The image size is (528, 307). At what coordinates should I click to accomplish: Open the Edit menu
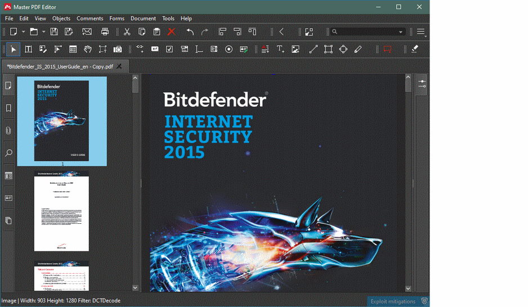point(24,19)
